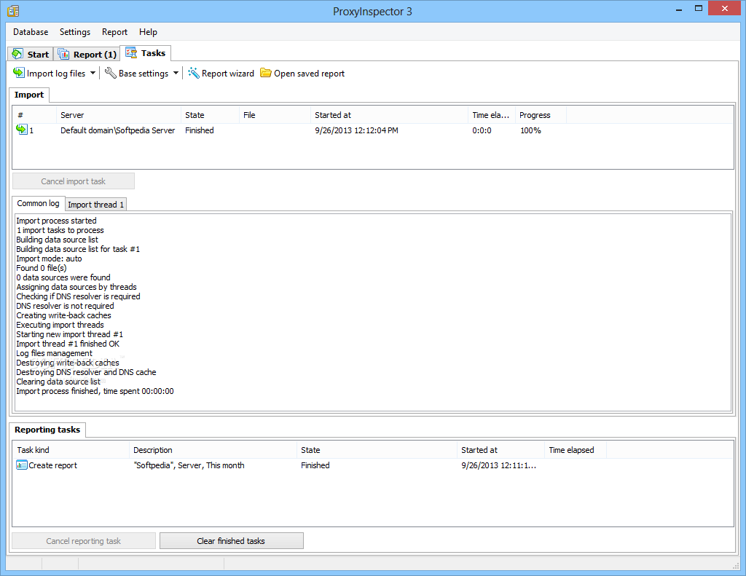Image resolution: width=746 pixels, height=576 pixels.
Task: Click log line 'Found 0 file(s)'
Action: pyautogui.click(x=42, y=268)
